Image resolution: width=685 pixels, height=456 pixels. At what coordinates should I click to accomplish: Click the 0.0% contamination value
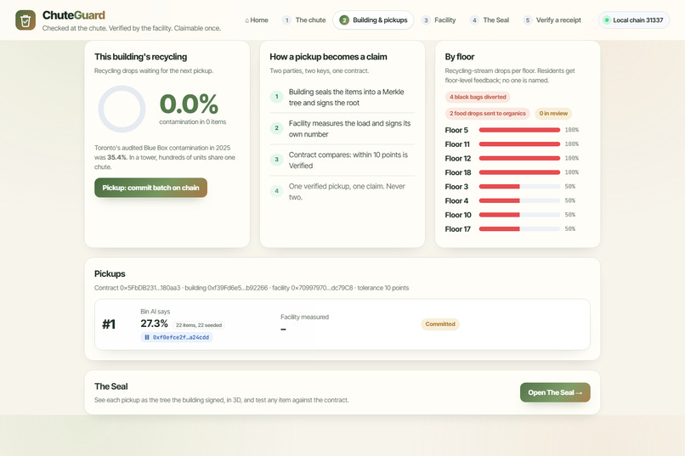click(x=189, y=104)
